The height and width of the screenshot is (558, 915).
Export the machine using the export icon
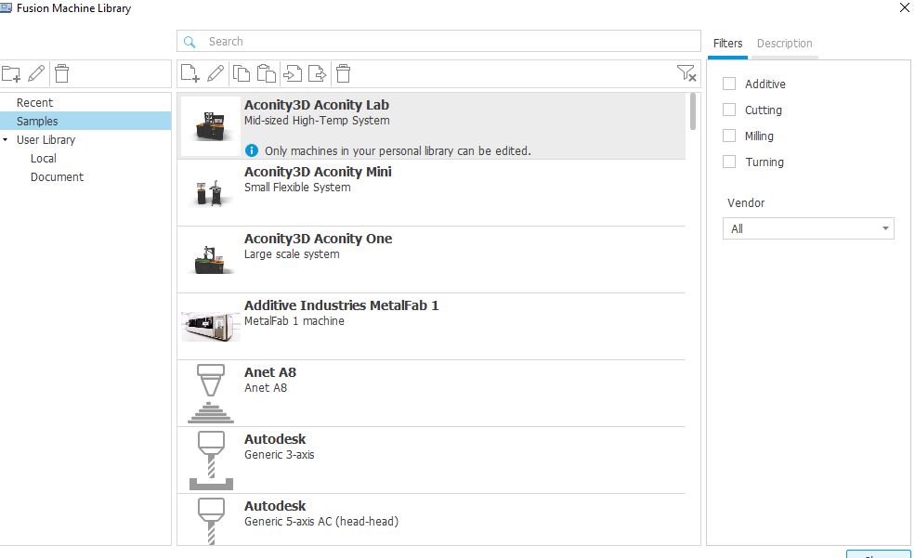click(x=317, y=73)
